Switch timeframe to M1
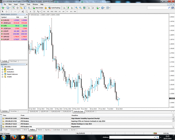Screen dimensions: 175x140 44,11
